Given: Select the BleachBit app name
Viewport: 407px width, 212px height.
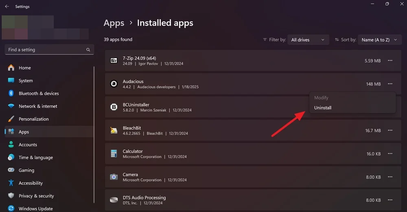Looking at the screenshot, I should 132,128.
